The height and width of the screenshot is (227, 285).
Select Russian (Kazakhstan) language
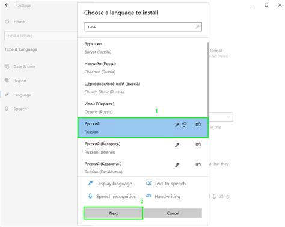142,168
